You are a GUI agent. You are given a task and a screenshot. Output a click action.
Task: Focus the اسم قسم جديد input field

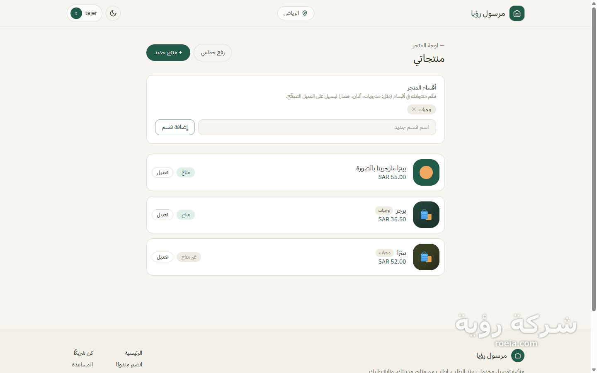(317, 127)
